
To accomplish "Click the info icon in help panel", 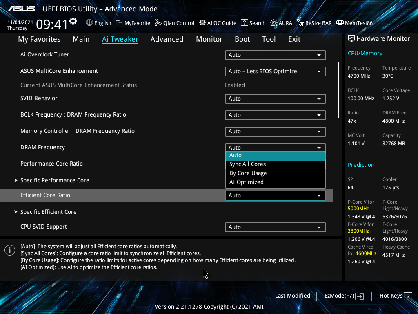I will click(x=10, y=250).
